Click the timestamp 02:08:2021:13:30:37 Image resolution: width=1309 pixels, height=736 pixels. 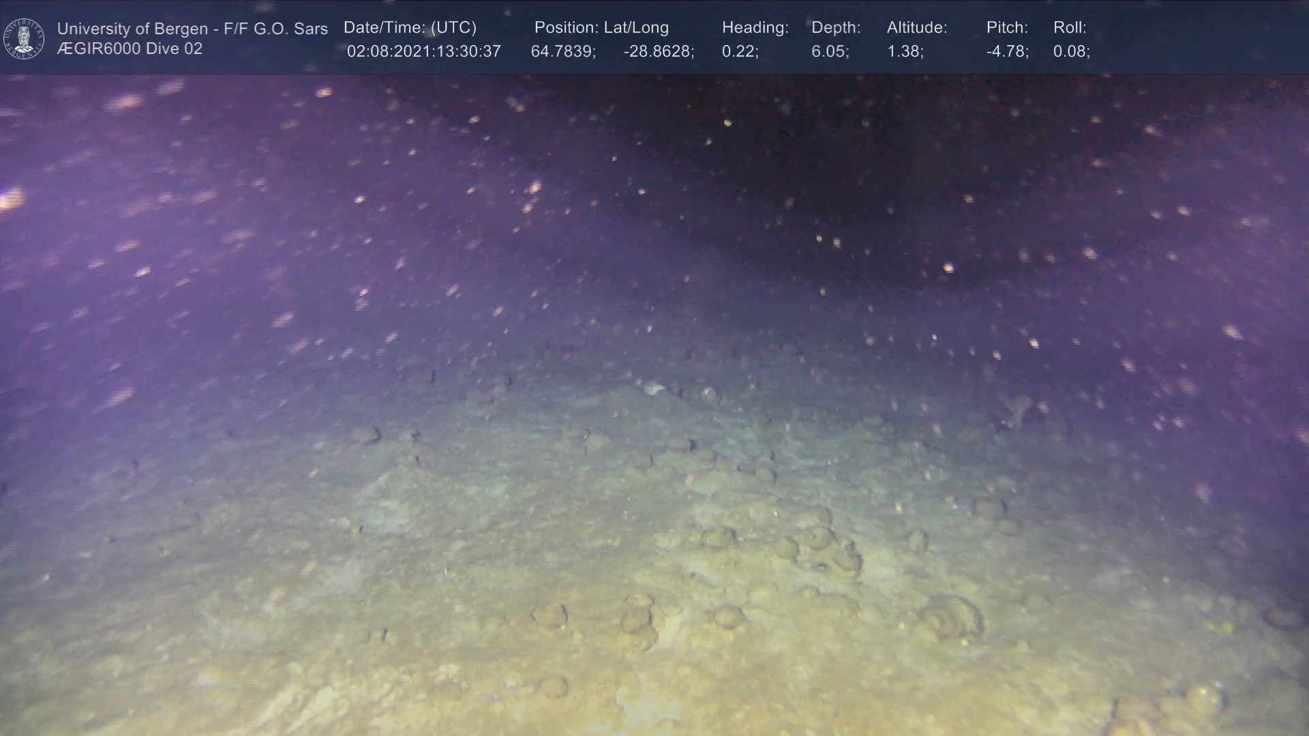pos(423,52)
